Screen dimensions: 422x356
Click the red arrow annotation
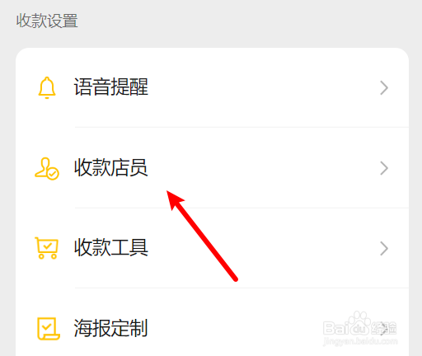click(x=202, y=236)
